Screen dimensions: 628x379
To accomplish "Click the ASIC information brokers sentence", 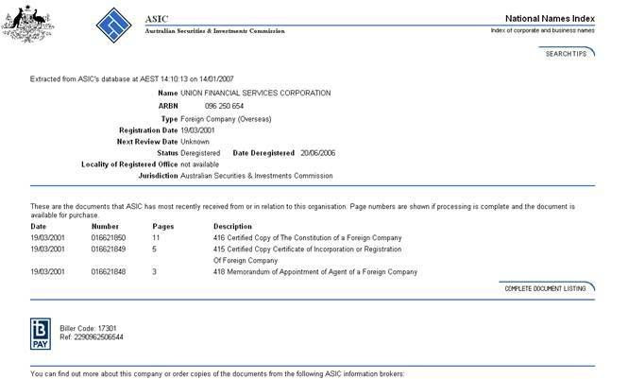I will (x=217, y=373).
